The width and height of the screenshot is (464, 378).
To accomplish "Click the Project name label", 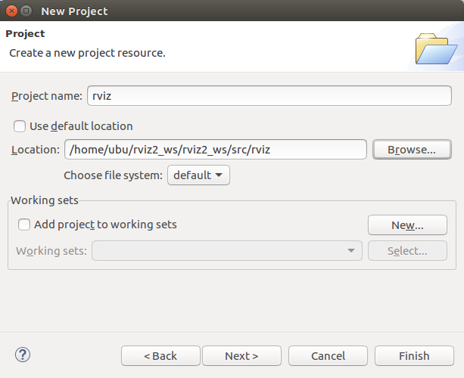I will click(47, 96).
